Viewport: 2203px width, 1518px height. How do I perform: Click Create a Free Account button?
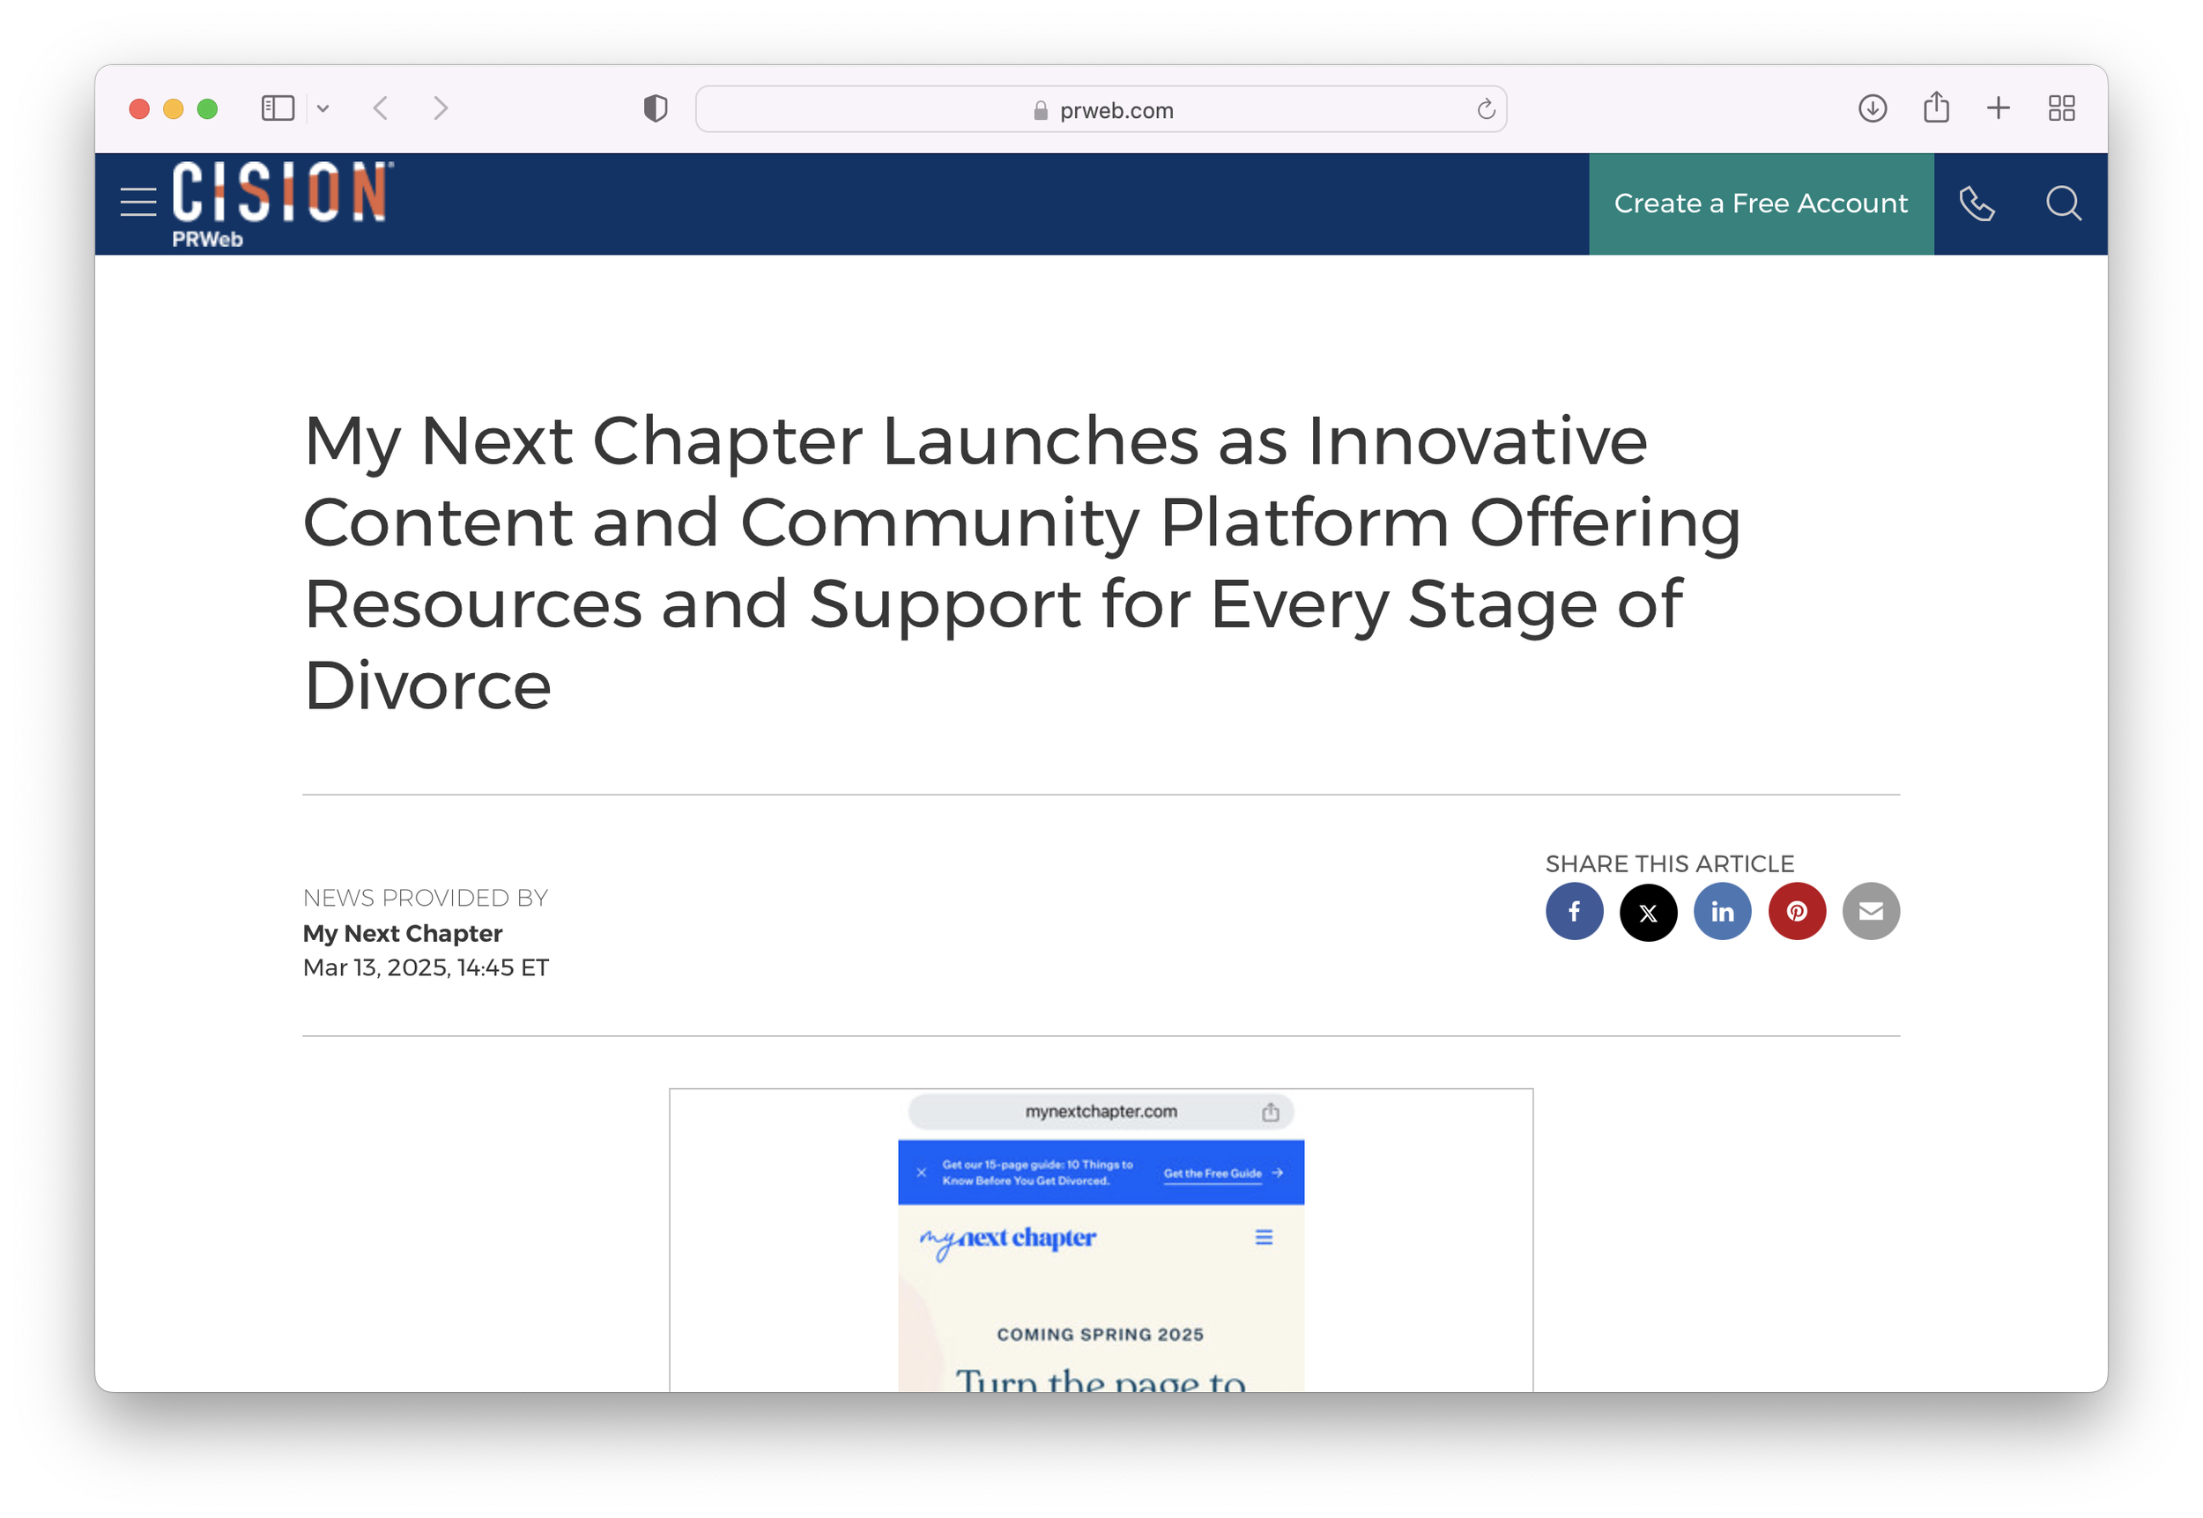tap(1760, 204)
